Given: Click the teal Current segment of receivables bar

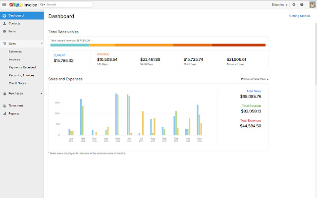Looking at the screenshot, I should (70, 45).
